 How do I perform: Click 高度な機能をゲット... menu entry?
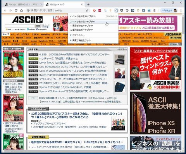93,40
